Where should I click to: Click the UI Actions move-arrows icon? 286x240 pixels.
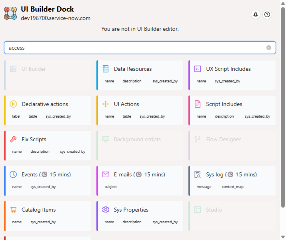click(x=106, y=104)
